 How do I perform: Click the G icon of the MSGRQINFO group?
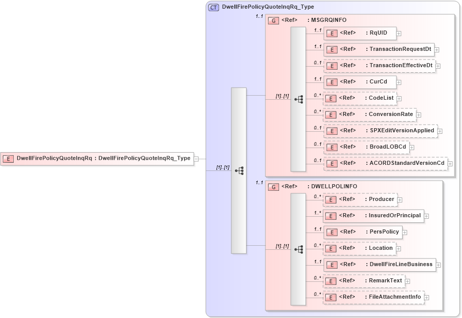(x=273, y=20)
